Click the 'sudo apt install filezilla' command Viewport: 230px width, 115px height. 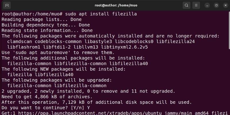coord(97,14)
